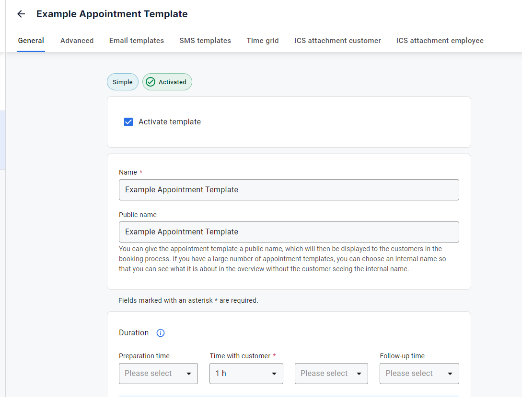Click the Public name label
The width and height of the screenshot is (522, 397).
(x=138, y=215)
